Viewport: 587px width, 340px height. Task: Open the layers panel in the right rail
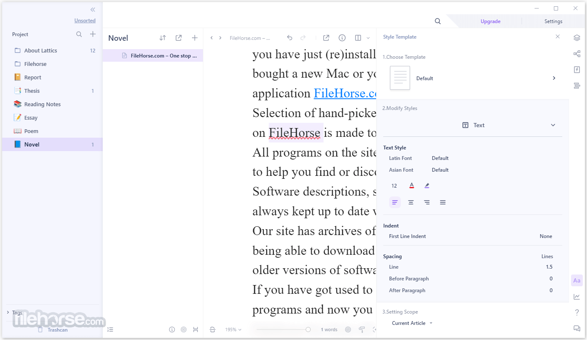click(x=577, y=38)
